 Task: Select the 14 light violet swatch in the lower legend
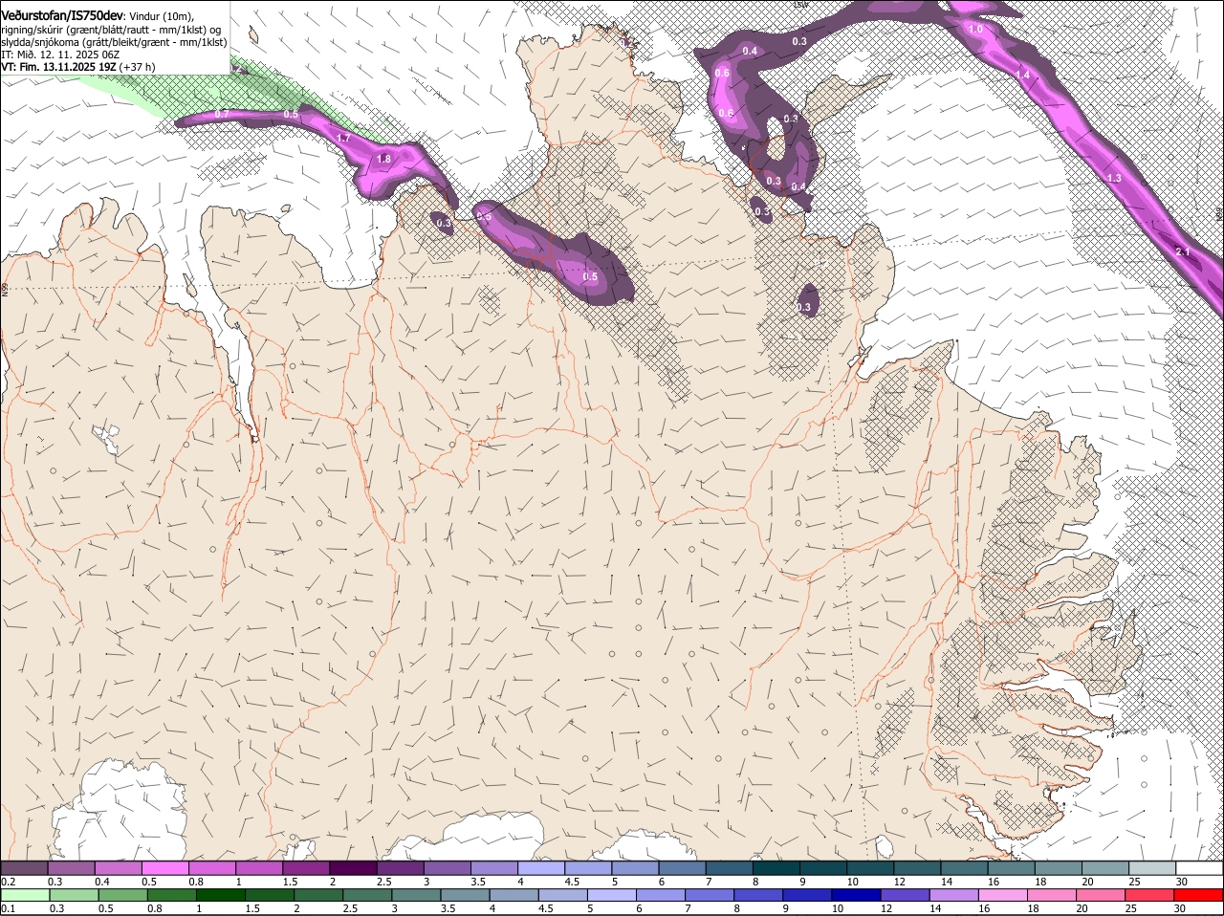click(952, 896)
